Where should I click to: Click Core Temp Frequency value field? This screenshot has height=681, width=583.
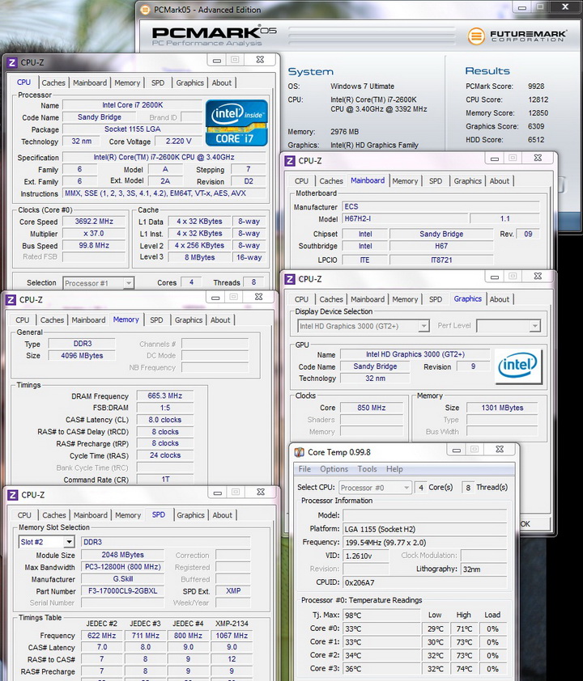point(425,543)
